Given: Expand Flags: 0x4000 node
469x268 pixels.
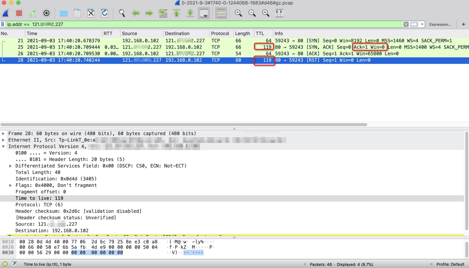Looking at the screenshot, I should [x=11, y=185].
